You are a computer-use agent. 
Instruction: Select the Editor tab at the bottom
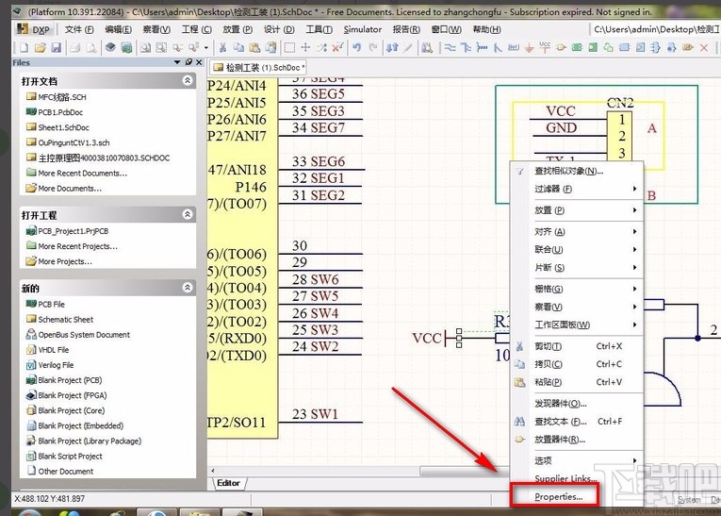point(228,483)
